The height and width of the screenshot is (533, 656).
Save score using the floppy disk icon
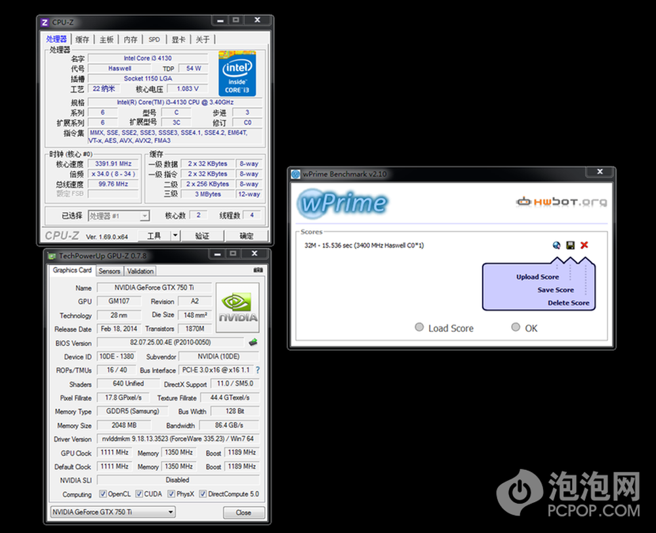click(x=570, y=245)
